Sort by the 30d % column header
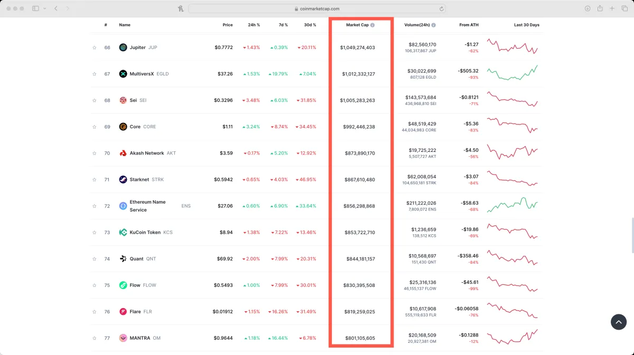 tap(310, 25)
